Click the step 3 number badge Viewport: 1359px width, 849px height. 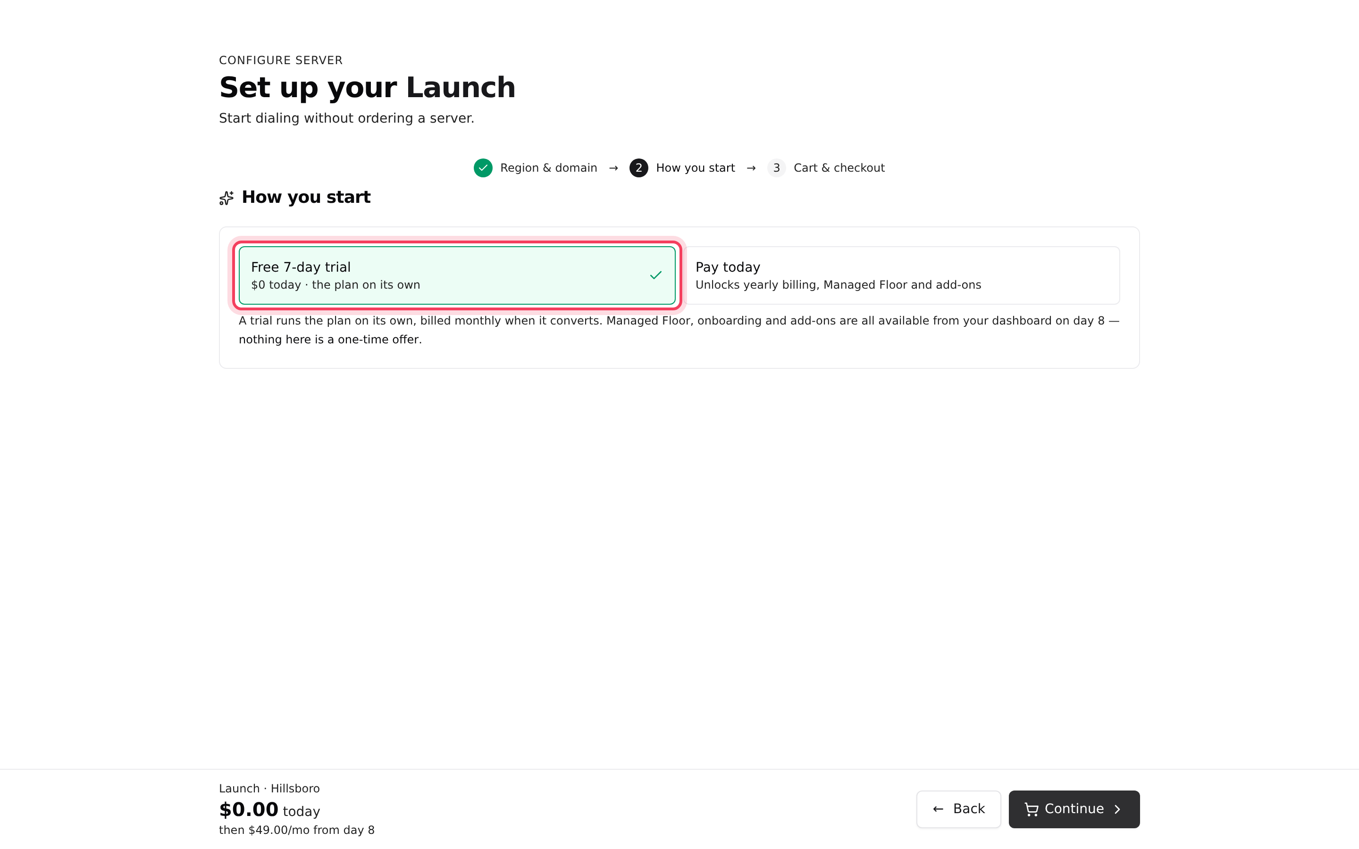776,168
